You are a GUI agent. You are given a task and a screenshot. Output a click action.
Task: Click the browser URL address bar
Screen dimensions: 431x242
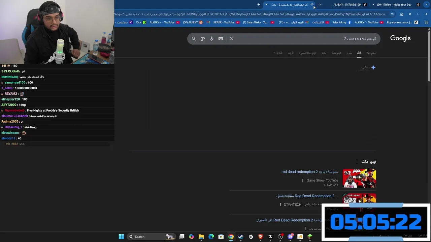point(251,14)
